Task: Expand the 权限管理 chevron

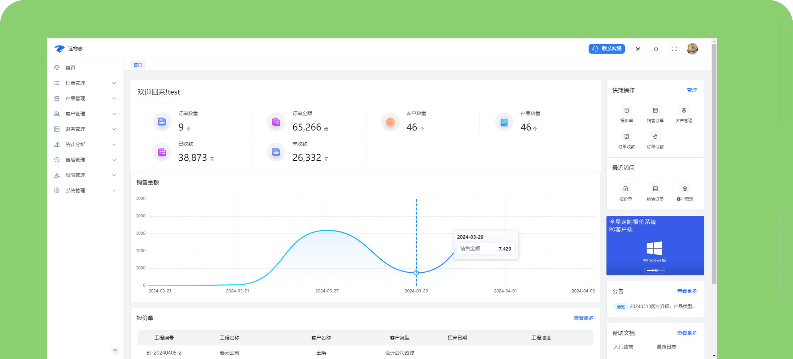Action: pos(114,175)
